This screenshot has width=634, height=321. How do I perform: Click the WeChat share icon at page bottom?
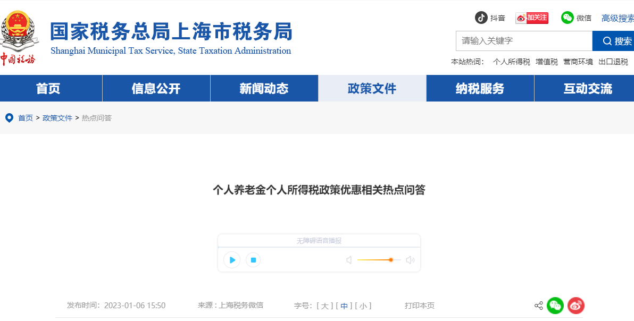[555, 306]
